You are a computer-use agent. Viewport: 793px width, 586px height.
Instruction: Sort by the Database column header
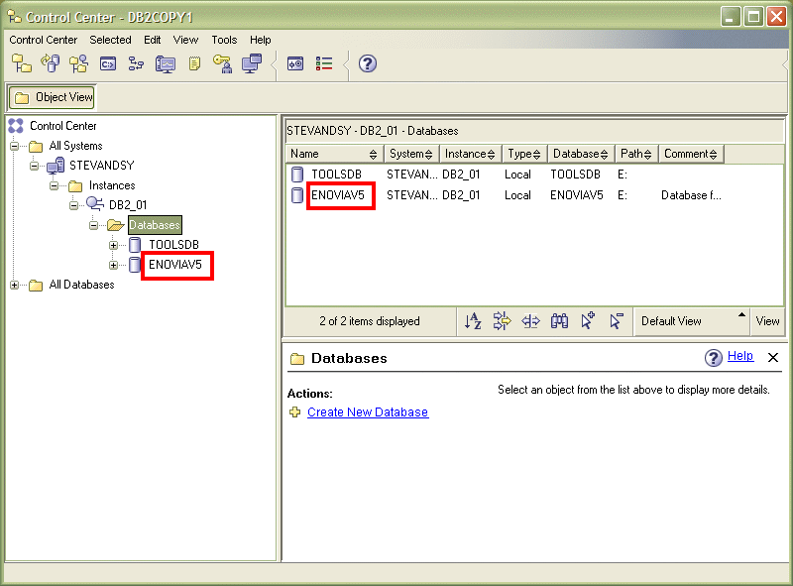tap(581, 154)
